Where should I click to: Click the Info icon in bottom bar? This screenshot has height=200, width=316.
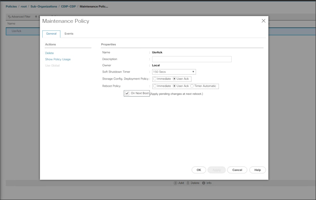[203, 183]
